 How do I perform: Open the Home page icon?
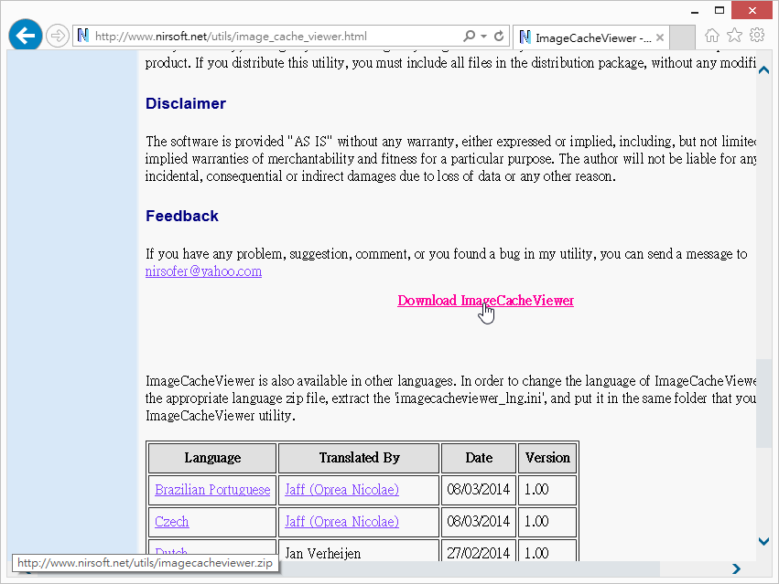point(712,36)
